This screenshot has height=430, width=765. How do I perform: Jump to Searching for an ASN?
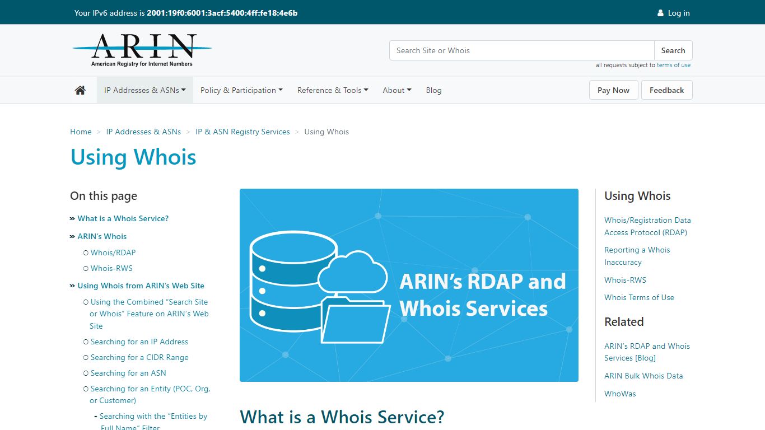pyautogui.click(x=128, y=373)
